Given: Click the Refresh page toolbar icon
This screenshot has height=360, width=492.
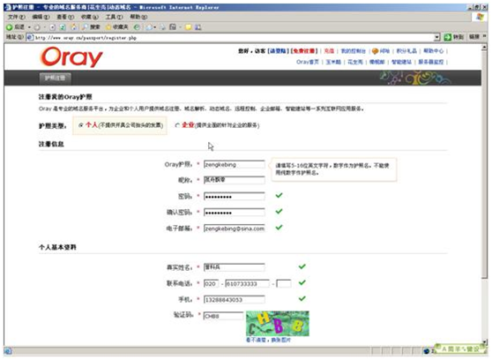Looking at the screenshot, I should click(x=63, y=27).
